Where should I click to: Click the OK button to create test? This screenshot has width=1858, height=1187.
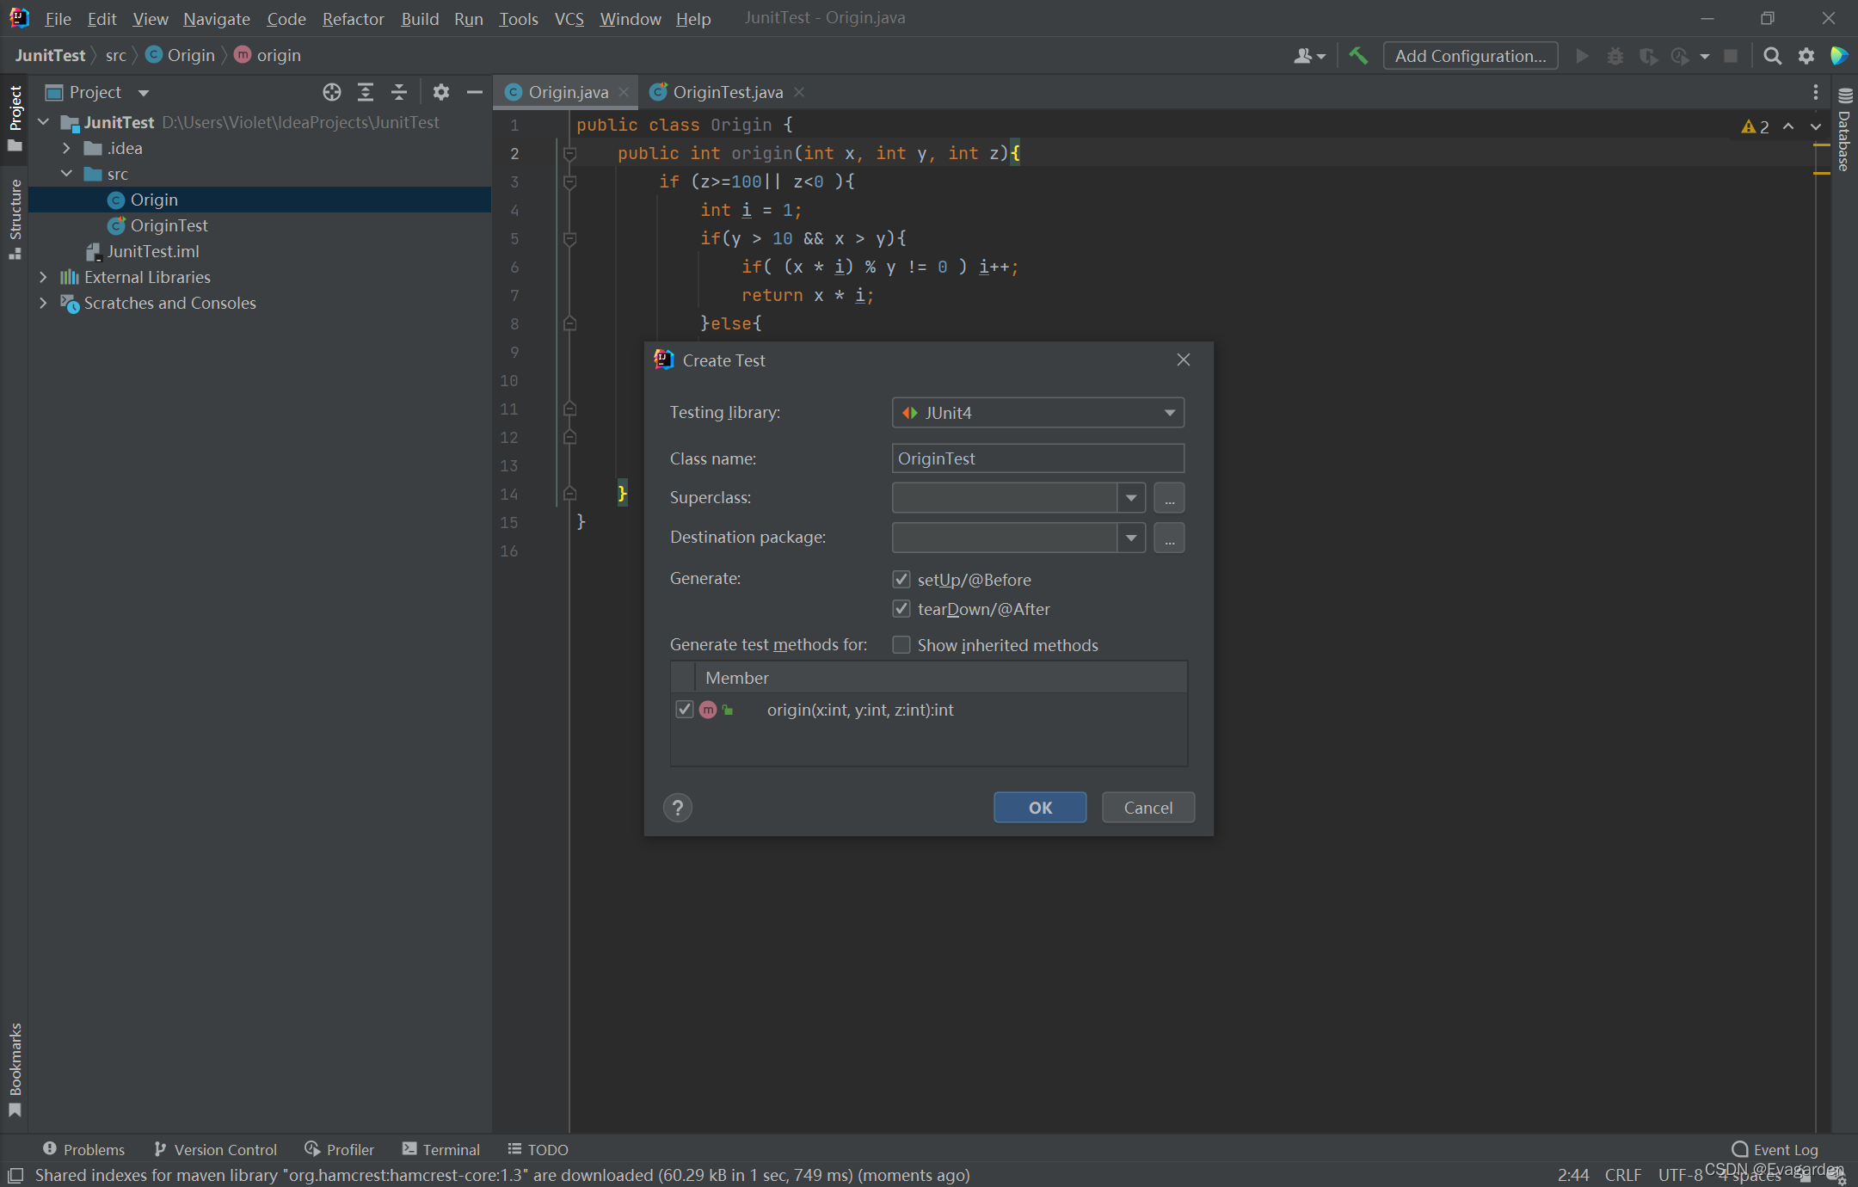click(x=1039, y=807)
